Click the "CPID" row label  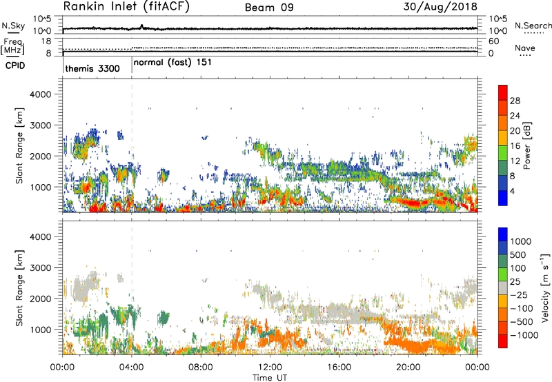coord(15,66)
